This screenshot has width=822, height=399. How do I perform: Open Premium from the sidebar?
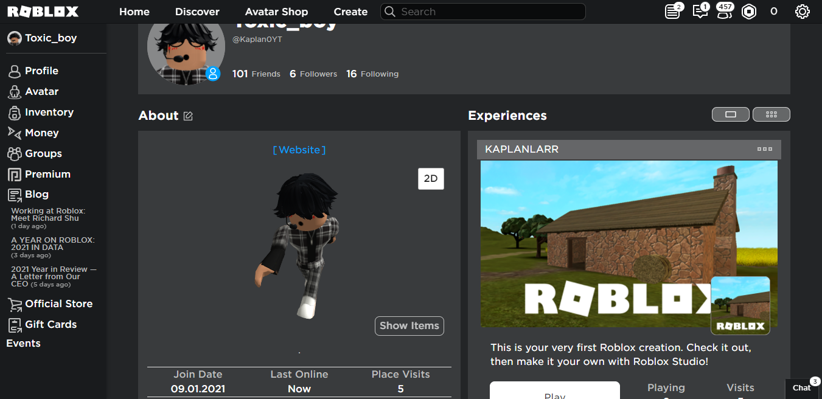tap(47, 175)
